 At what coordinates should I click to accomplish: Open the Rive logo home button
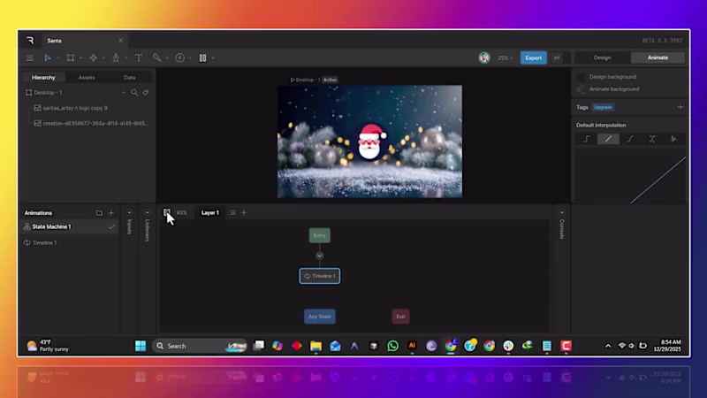pyautogui.click(x=30, y=41)
